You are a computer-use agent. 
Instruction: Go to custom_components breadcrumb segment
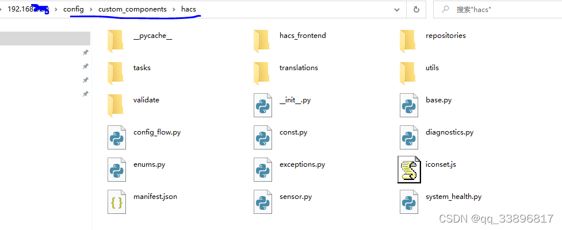tap(133, 9)
